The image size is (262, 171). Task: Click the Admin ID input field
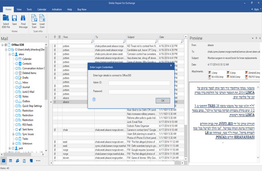pyautogui.click(x=139, y=83)
